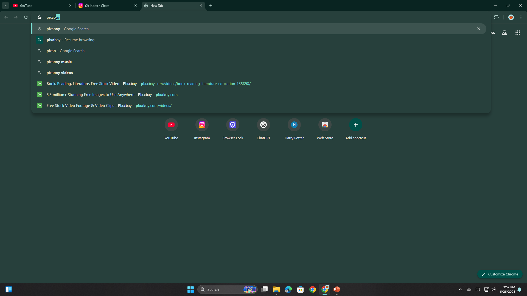The height and width of the screenshot is (296, 527).
Task: Open Task View in taskbar
Action: [264, 289]
